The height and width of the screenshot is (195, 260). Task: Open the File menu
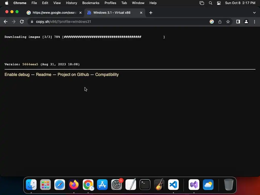pyautogui.click(x=34, y=3)
